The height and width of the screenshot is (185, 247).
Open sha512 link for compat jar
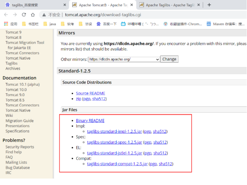[165, 164]
